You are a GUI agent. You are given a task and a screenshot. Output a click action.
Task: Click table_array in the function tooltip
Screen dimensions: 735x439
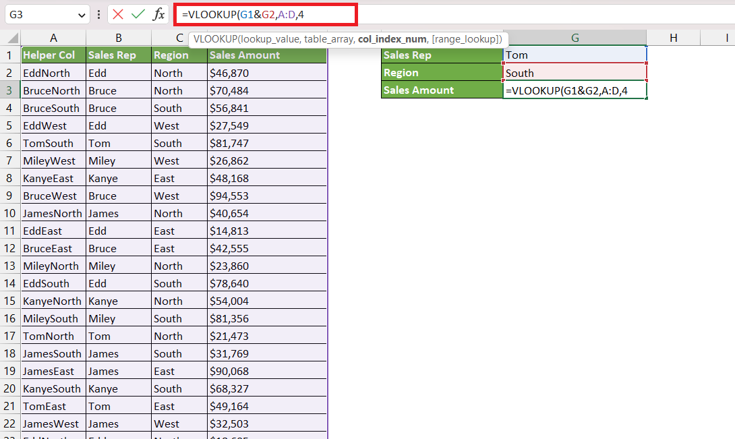pyautogui.click(x=328, y=39)
